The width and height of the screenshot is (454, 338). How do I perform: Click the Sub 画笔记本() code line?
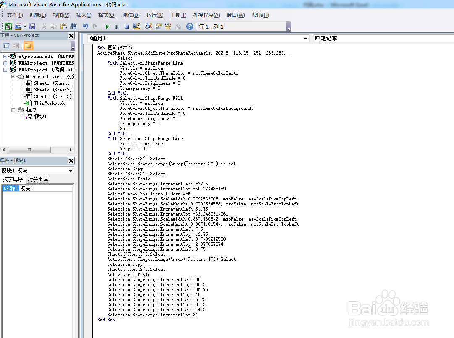(115, 48)
